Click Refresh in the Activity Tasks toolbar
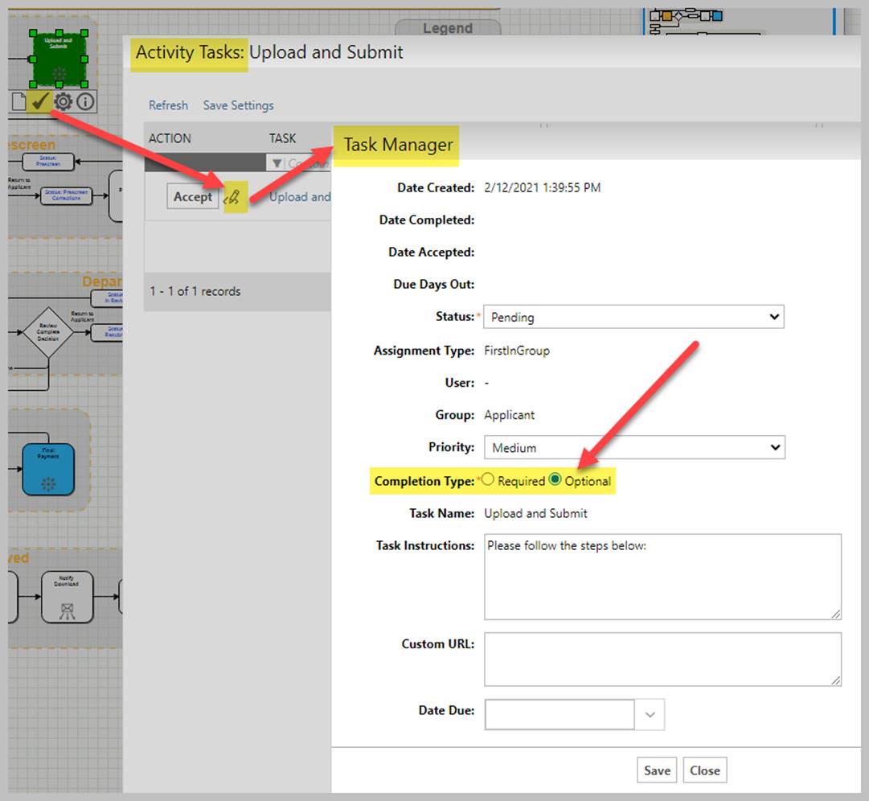This screenshot has width=869, height=801. click(168, 105)
